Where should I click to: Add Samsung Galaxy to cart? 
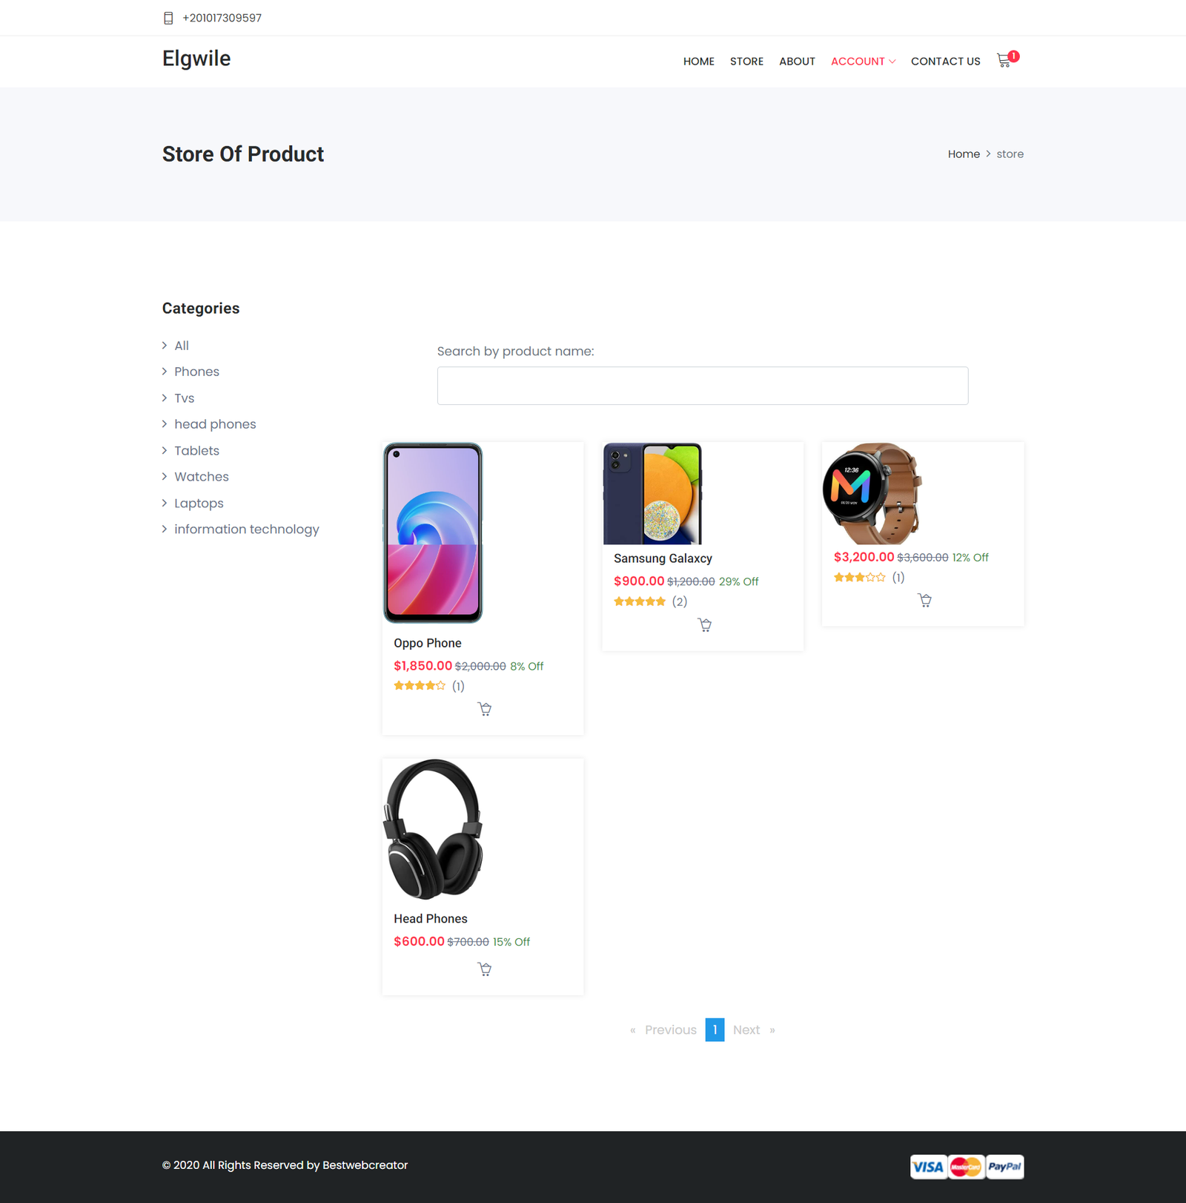pos(704,625)
